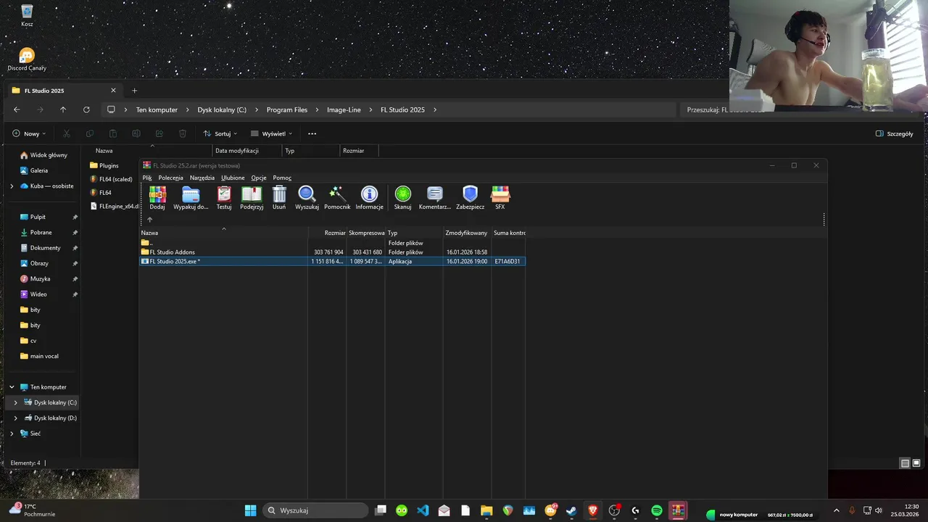Open Galeria in Explorer sidebar

click(34, 170)
